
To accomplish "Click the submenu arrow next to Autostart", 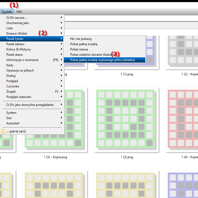I will pyautogui.click(x=61, y=123).
